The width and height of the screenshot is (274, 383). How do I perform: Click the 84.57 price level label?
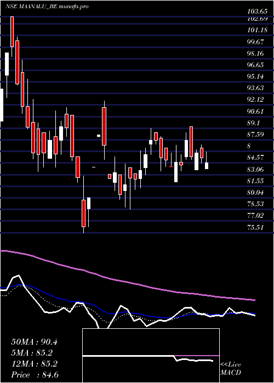[x=255, y=158]
